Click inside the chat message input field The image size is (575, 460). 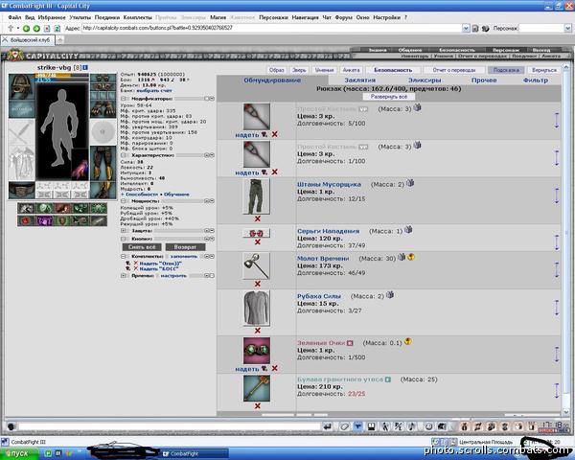(170, 426)
